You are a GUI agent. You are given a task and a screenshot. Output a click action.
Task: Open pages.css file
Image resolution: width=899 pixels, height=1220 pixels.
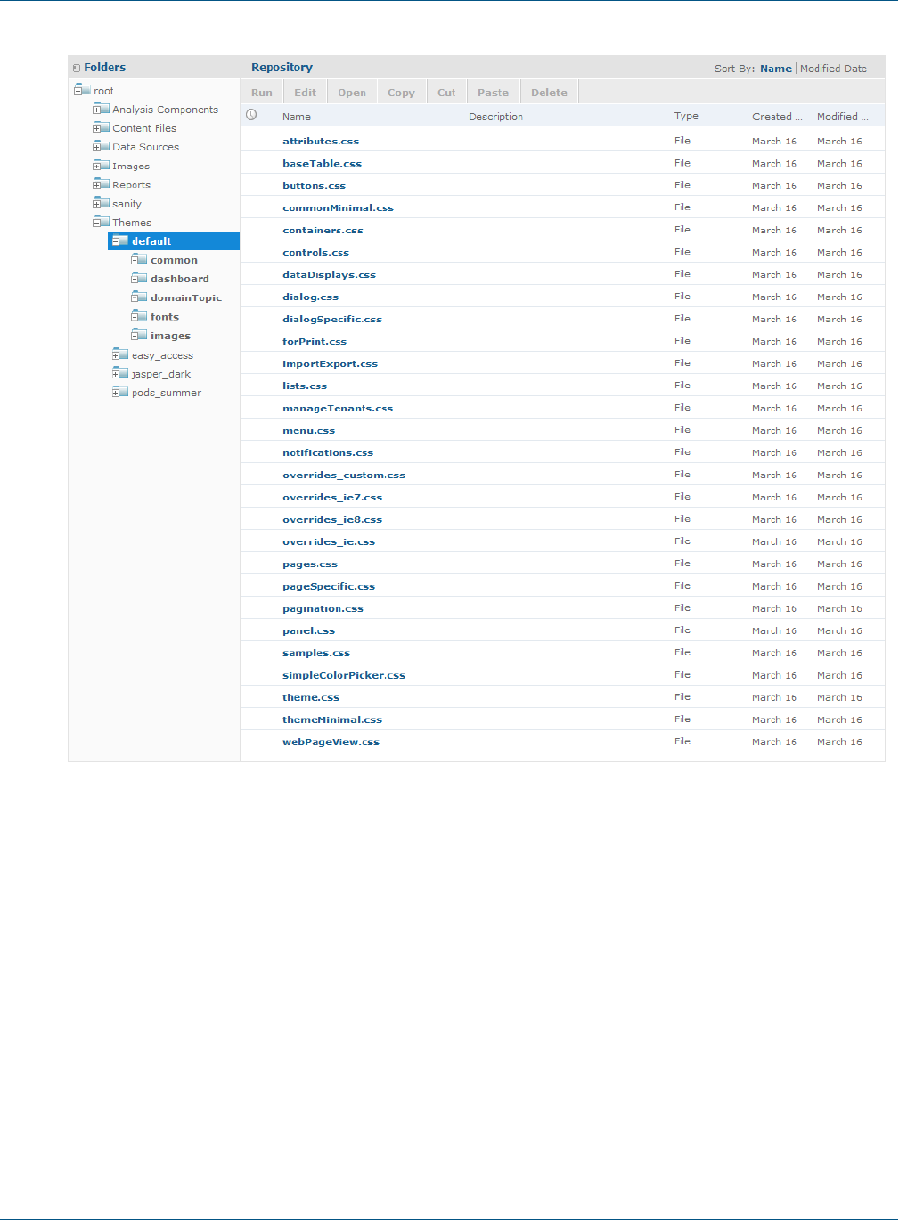point(310,564)
